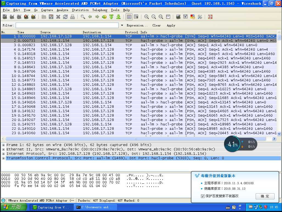
Task: Clear the display filter
Action: 157,25
